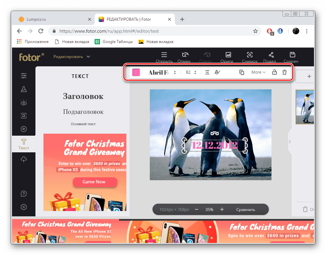Toggle the lock on the text layer
Screen dimensions: 326x255
(x=274, y=72)
